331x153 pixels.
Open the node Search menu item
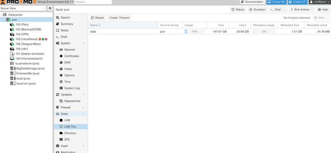point(71,17)
